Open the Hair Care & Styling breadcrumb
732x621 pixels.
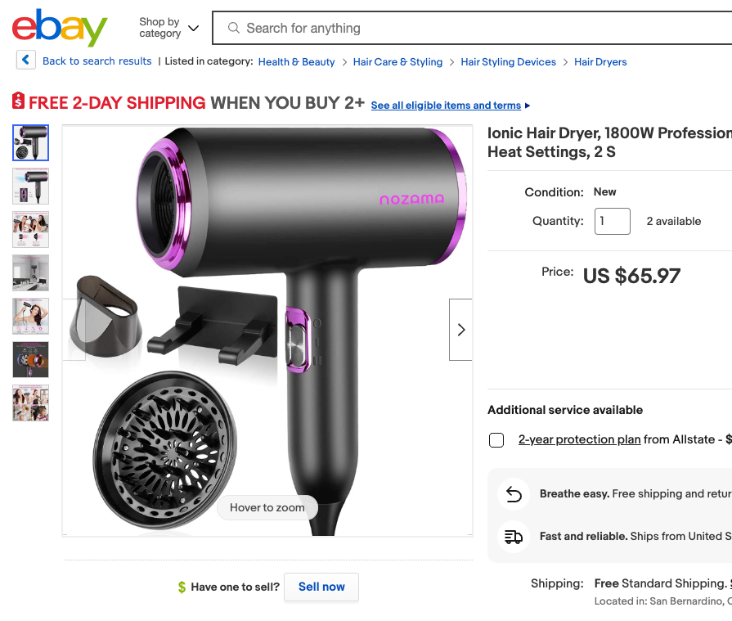397,61
